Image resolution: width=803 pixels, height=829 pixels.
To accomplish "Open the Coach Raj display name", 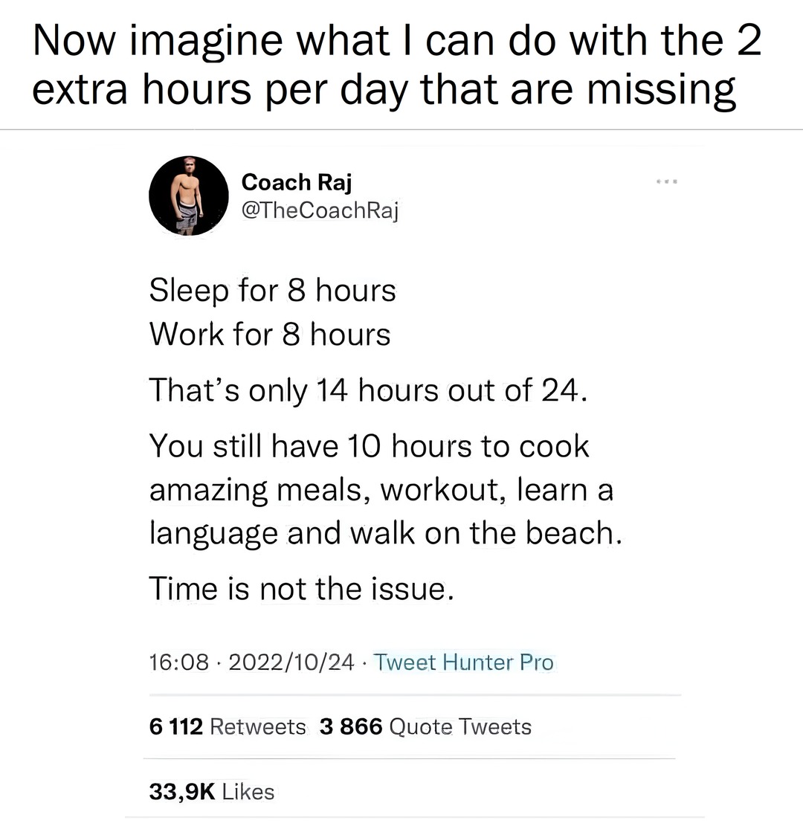I will 297,182.
